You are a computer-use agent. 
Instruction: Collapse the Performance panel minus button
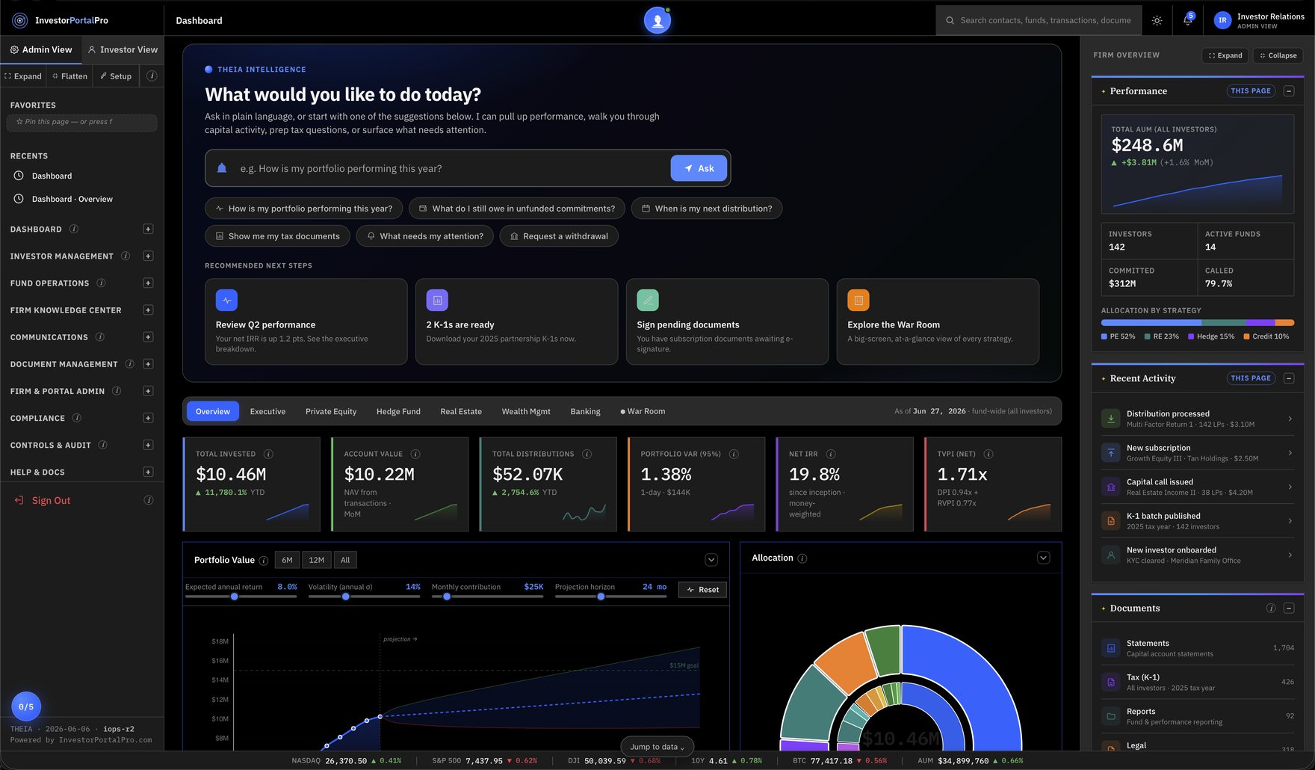(1289, 90)
